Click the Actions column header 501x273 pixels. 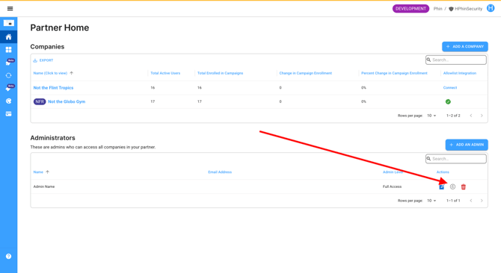443,172
